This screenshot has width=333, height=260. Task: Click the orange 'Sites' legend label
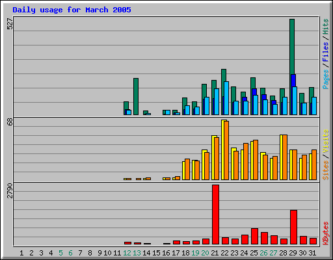click(326, 170)
